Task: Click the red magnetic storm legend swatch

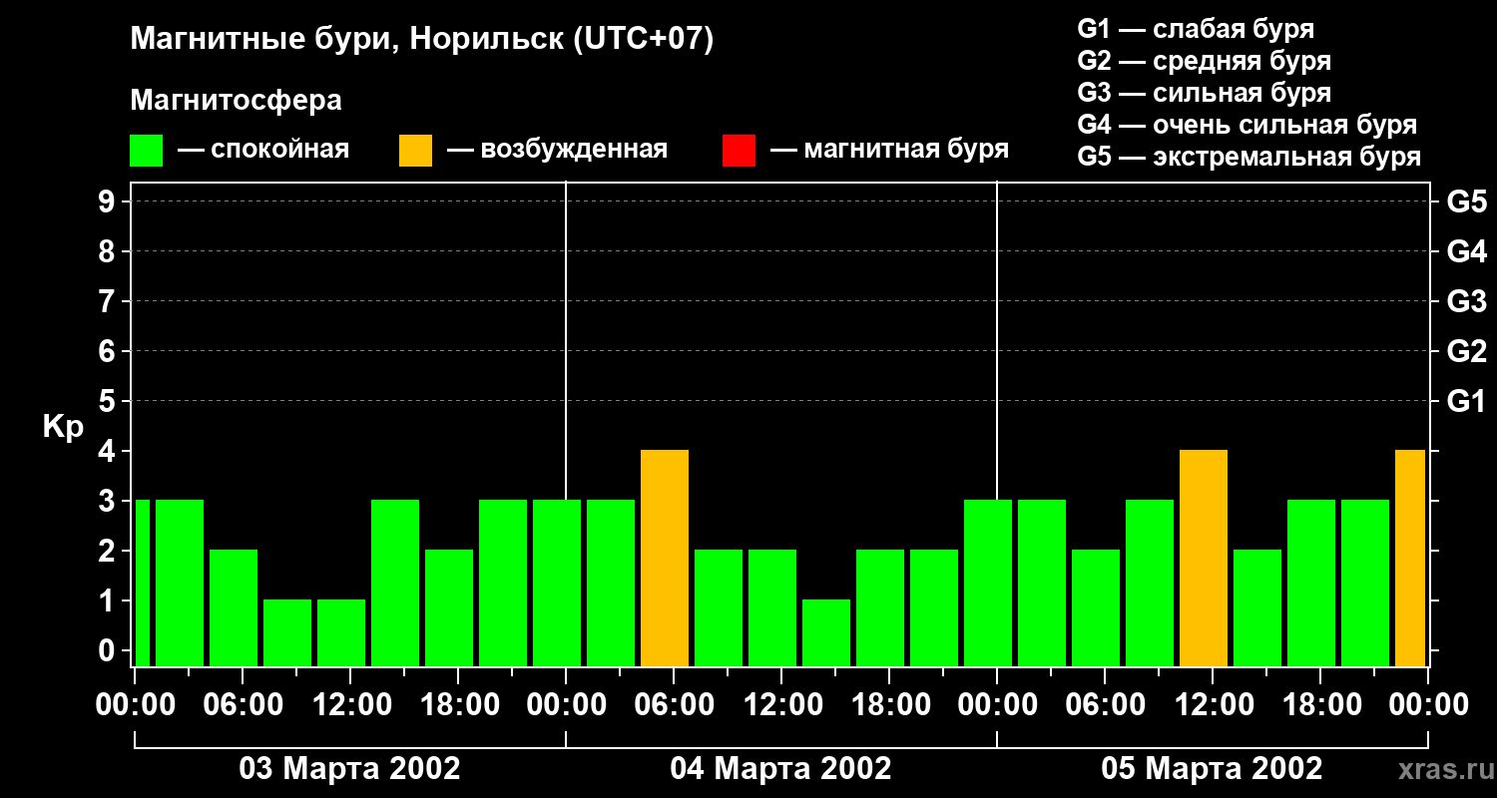Action: pyautogui.click(x=739, y=151)
